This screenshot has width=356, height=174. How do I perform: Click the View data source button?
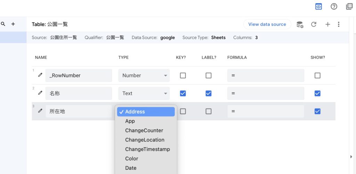point(267,24)
